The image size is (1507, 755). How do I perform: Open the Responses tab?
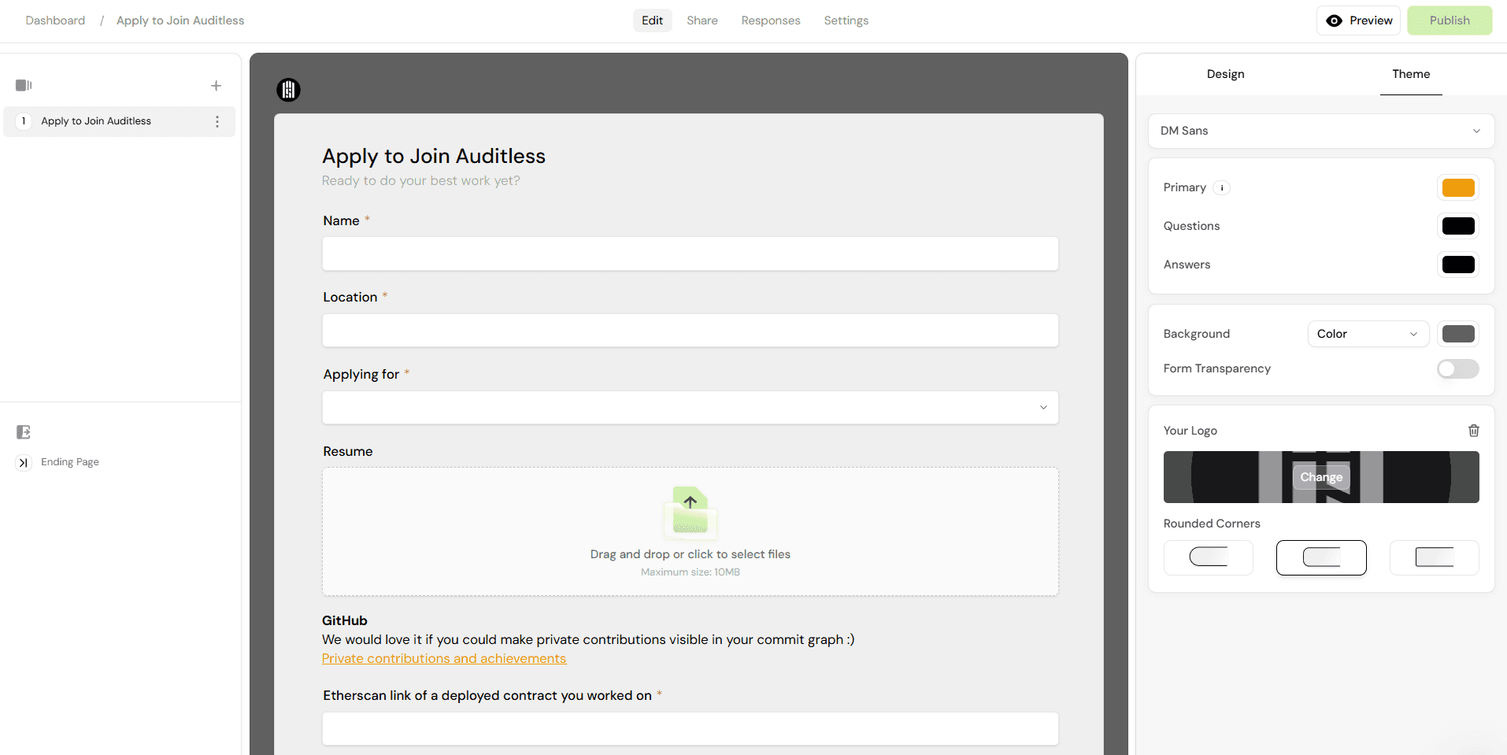pos(771,20)
